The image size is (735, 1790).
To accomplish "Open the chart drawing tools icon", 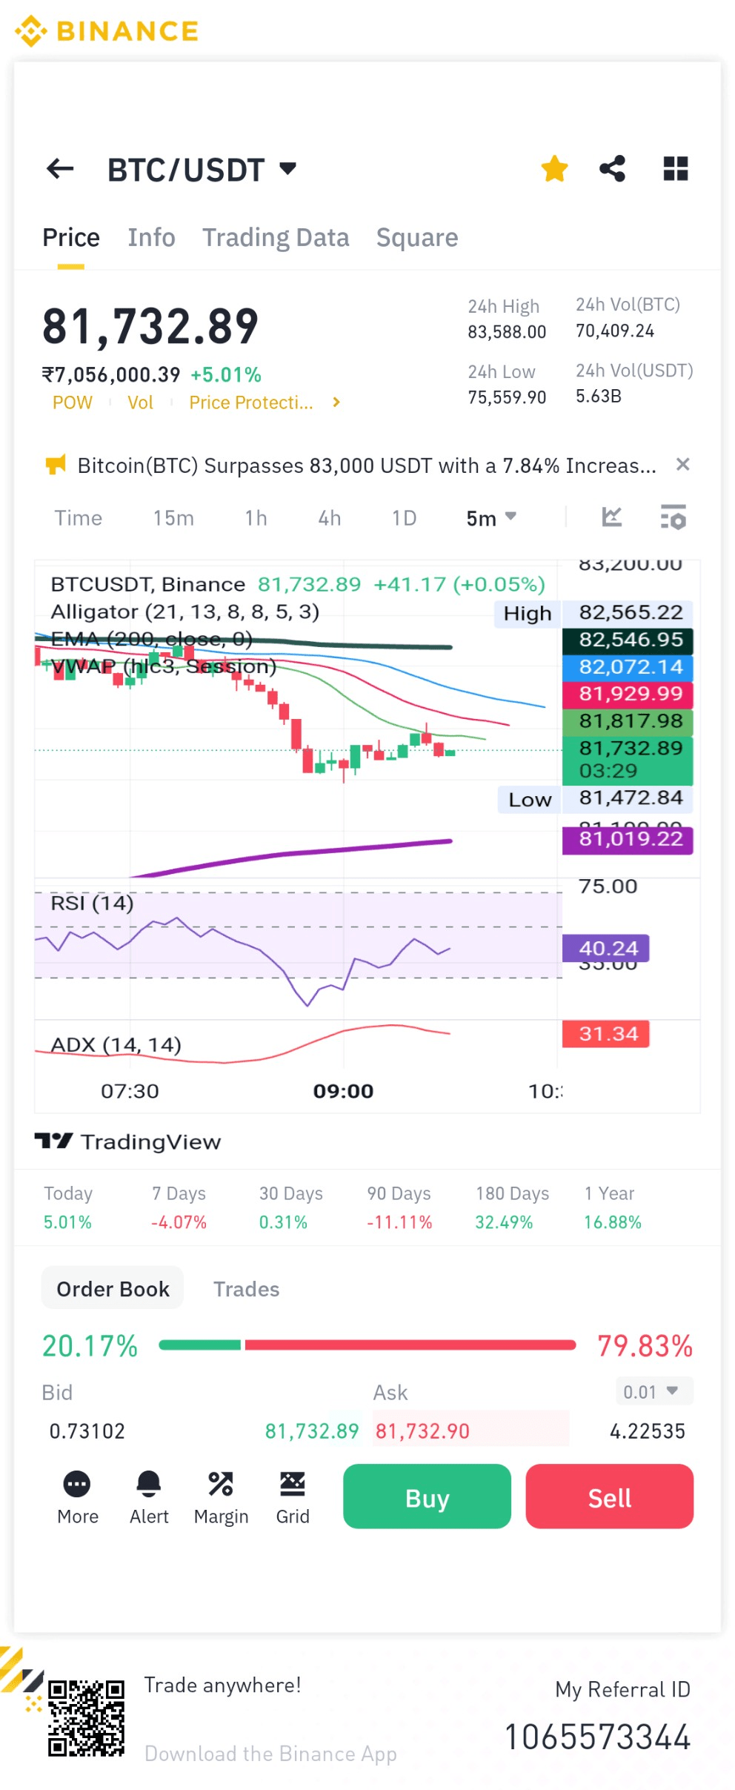I will pos(612,517).
